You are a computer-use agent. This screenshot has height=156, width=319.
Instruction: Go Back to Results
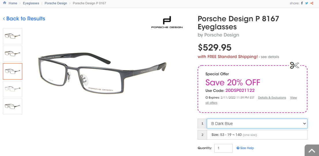click(x=24, y=19)
